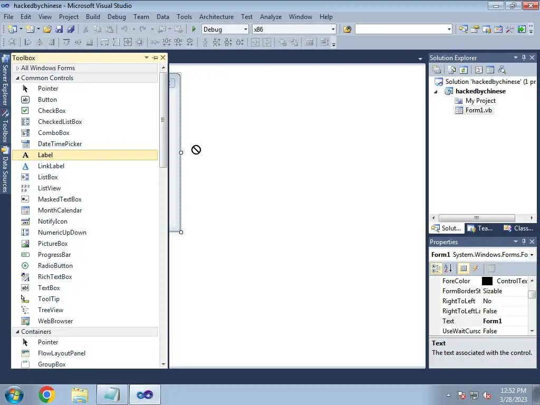Click the Open File folder icon
This screenshot has width=540, height=405.
[x=47, y=30]
